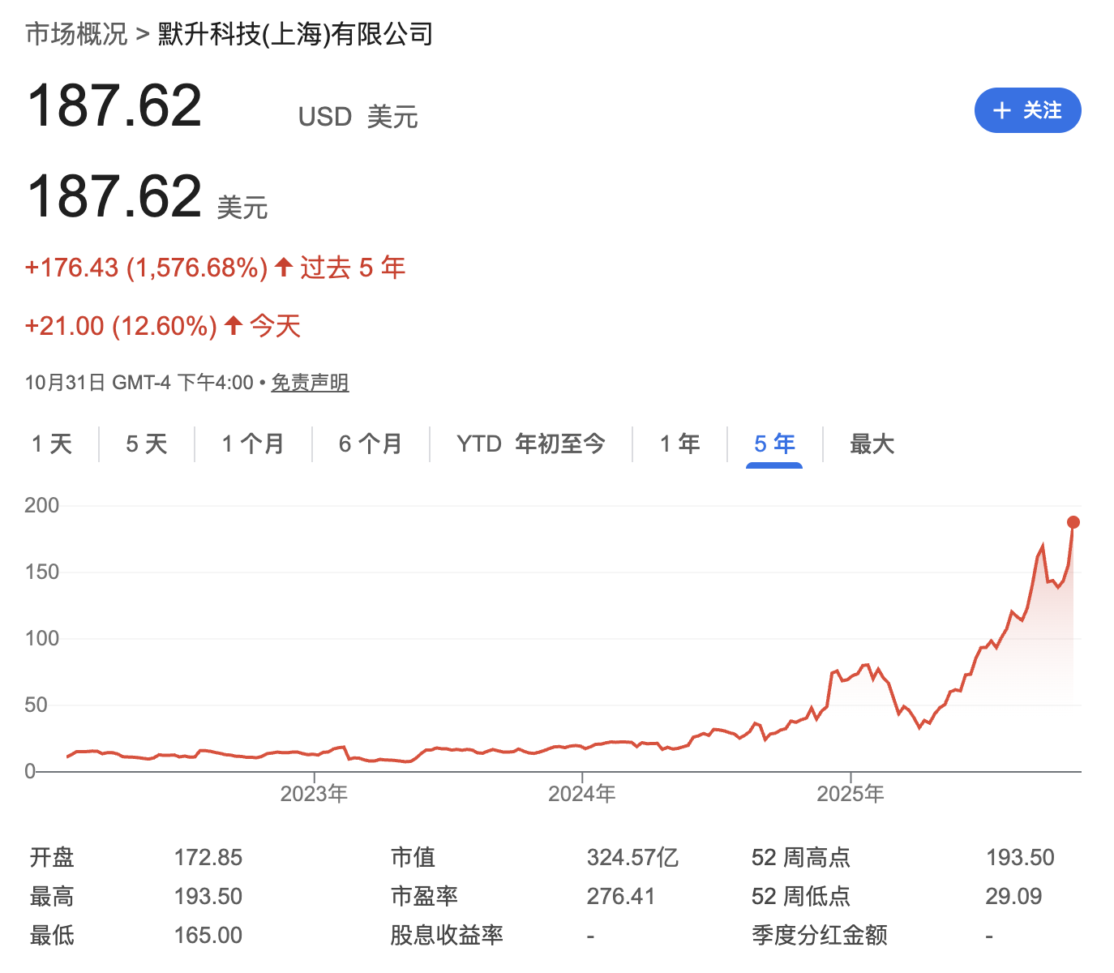Switch to the 5 天 time range
Viewport: 1114px width, 973px height.
tap(146, 444)
